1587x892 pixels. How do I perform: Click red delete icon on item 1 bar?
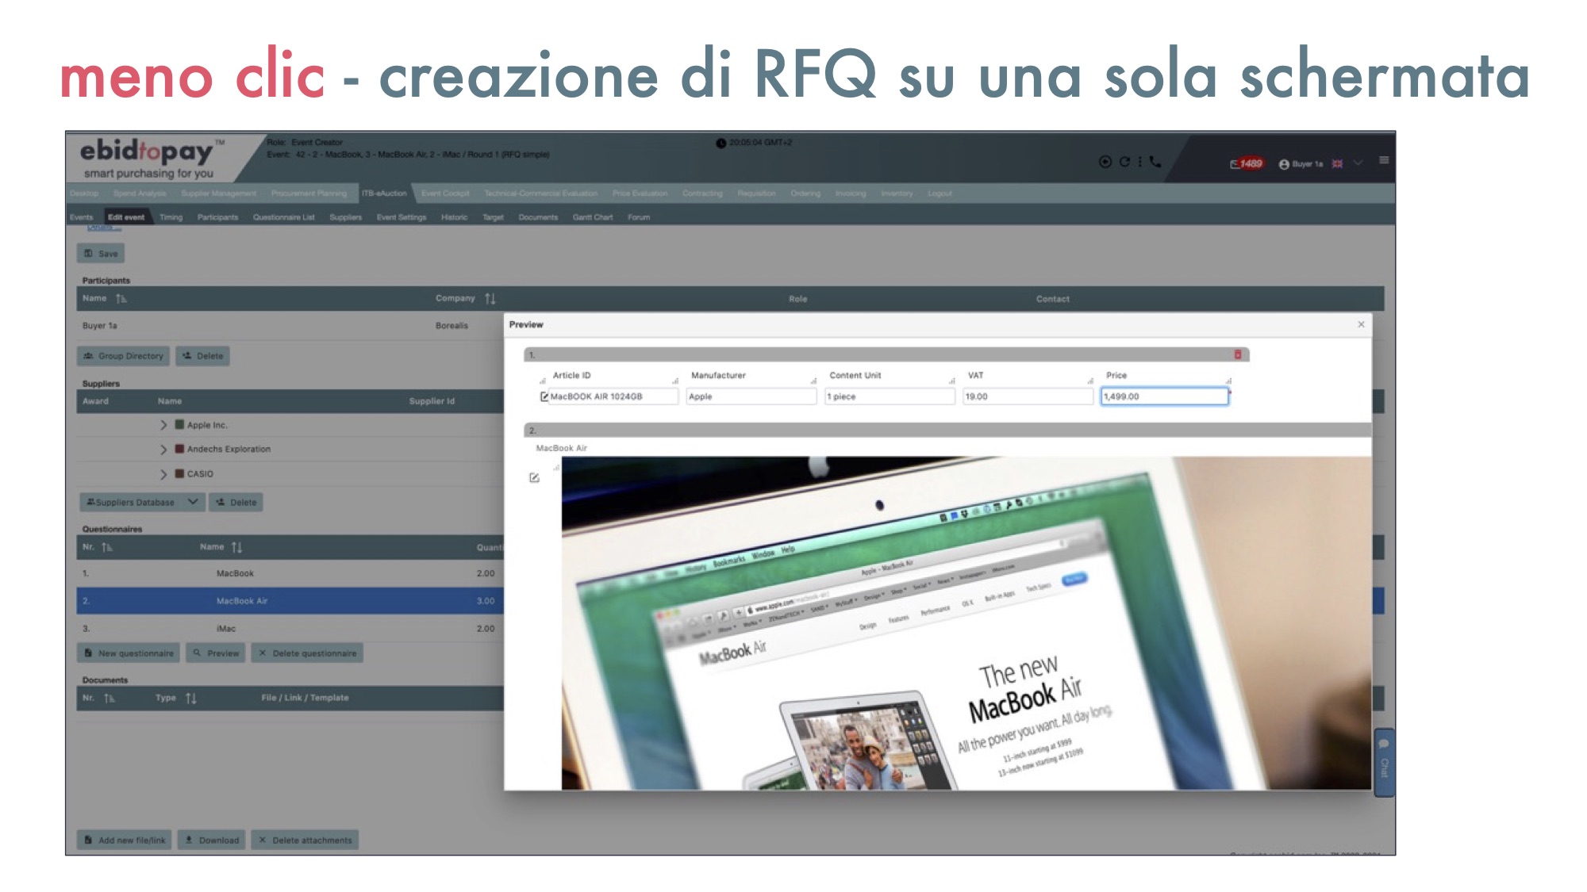(1238, 354)
